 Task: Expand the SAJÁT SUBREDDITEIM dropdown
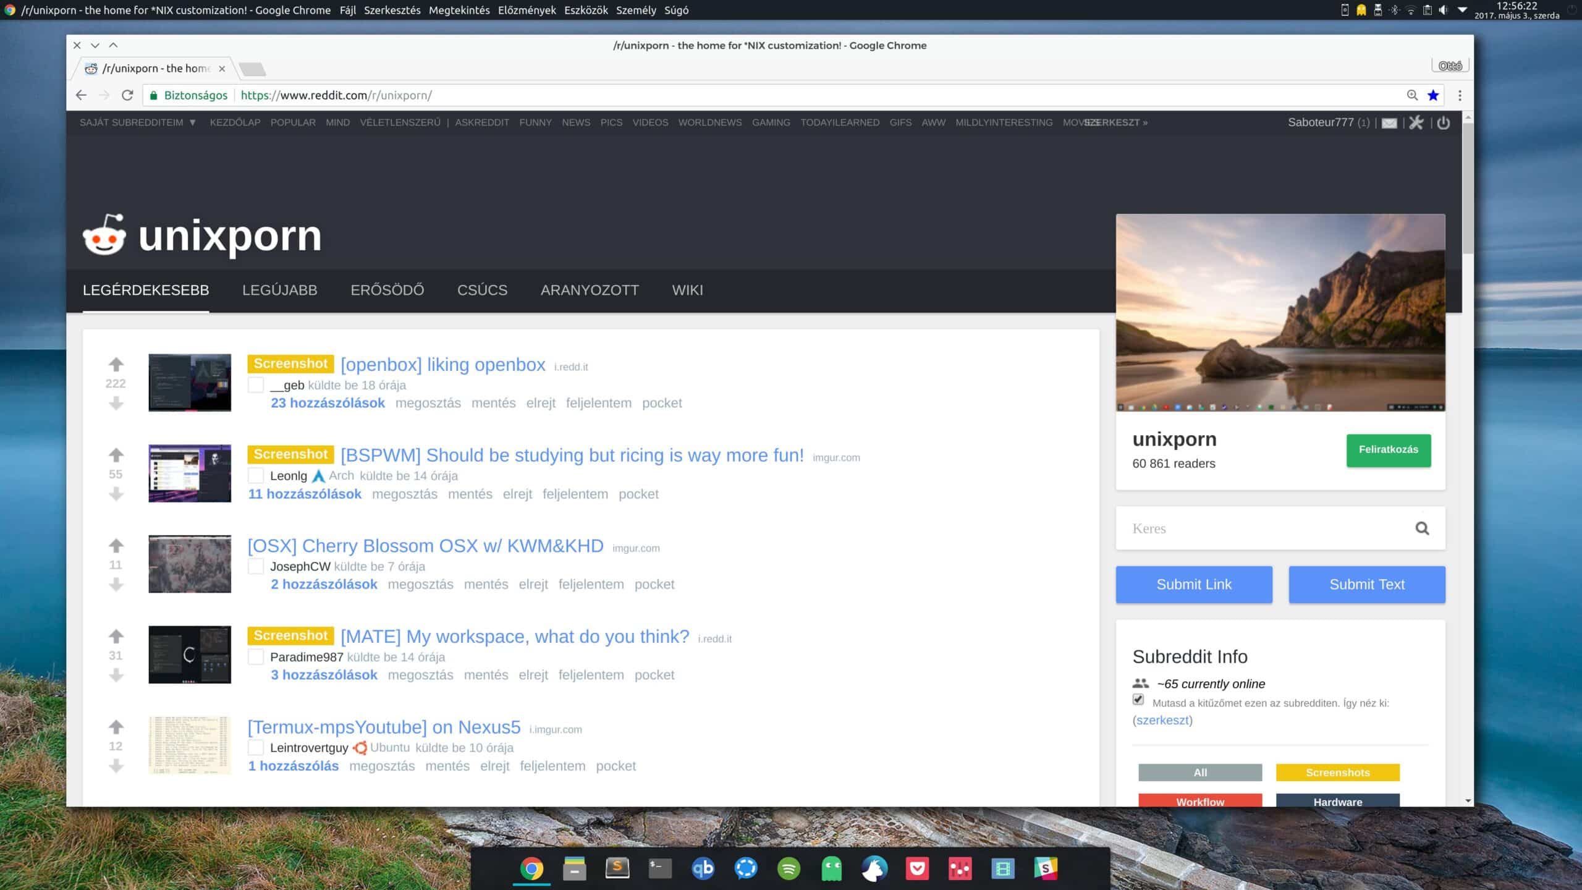coord(138,122)
